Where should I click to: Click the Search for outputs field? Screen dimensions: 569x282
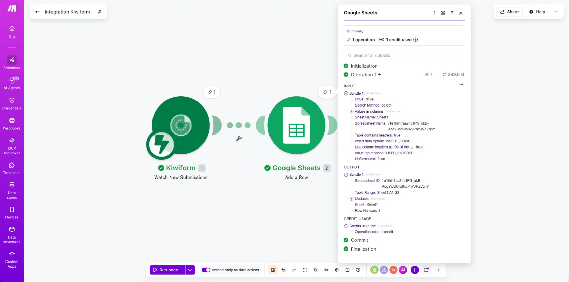coord(404,55)
